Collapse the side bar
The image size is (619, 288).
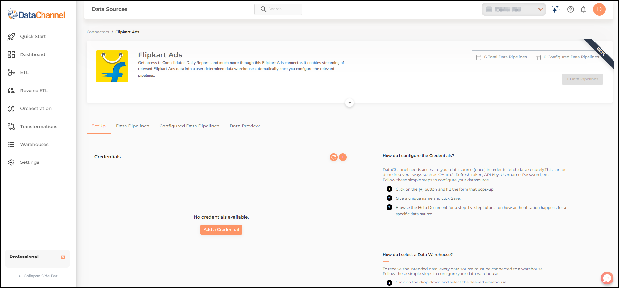pos(37,276)
